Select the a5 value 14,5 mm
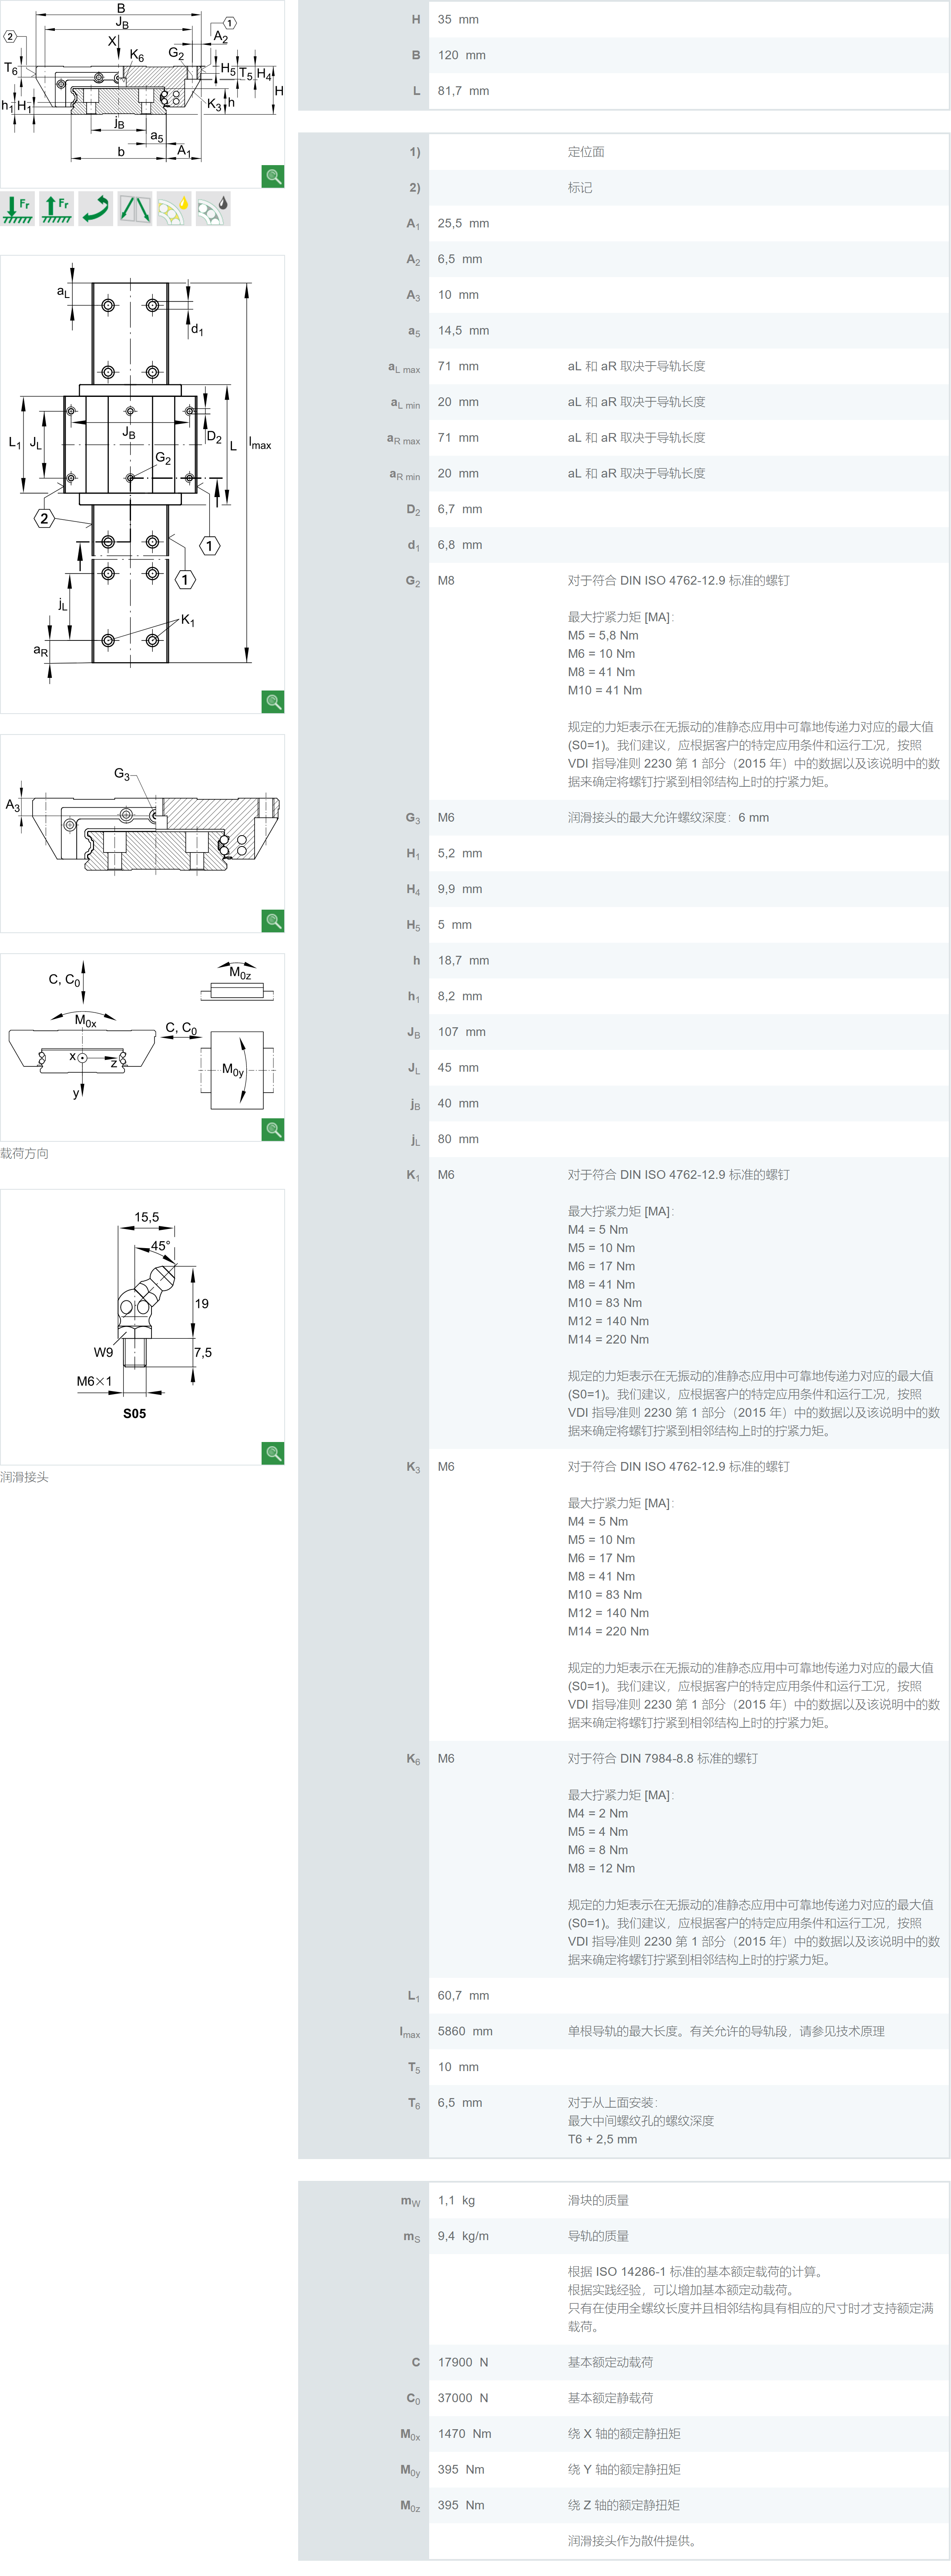The image size is (951, 2576). (464, 331)
